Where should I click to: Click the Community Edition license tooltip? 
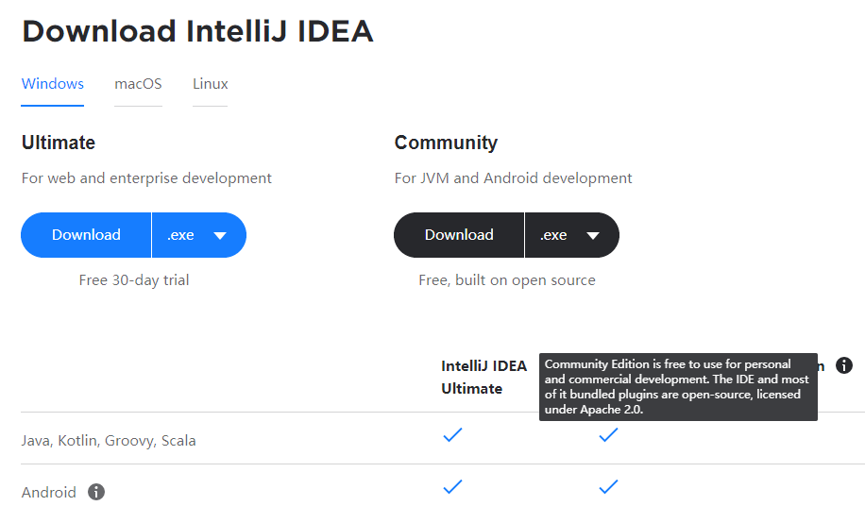coord(678,387)
